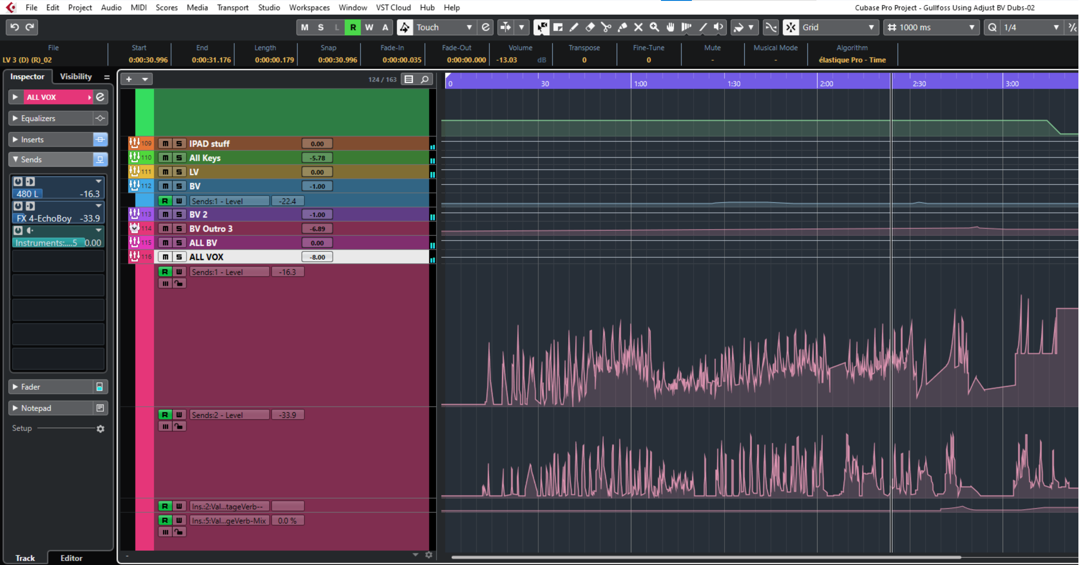
Task: Click the ALL VOX volume value field
Action: [317, 257]
